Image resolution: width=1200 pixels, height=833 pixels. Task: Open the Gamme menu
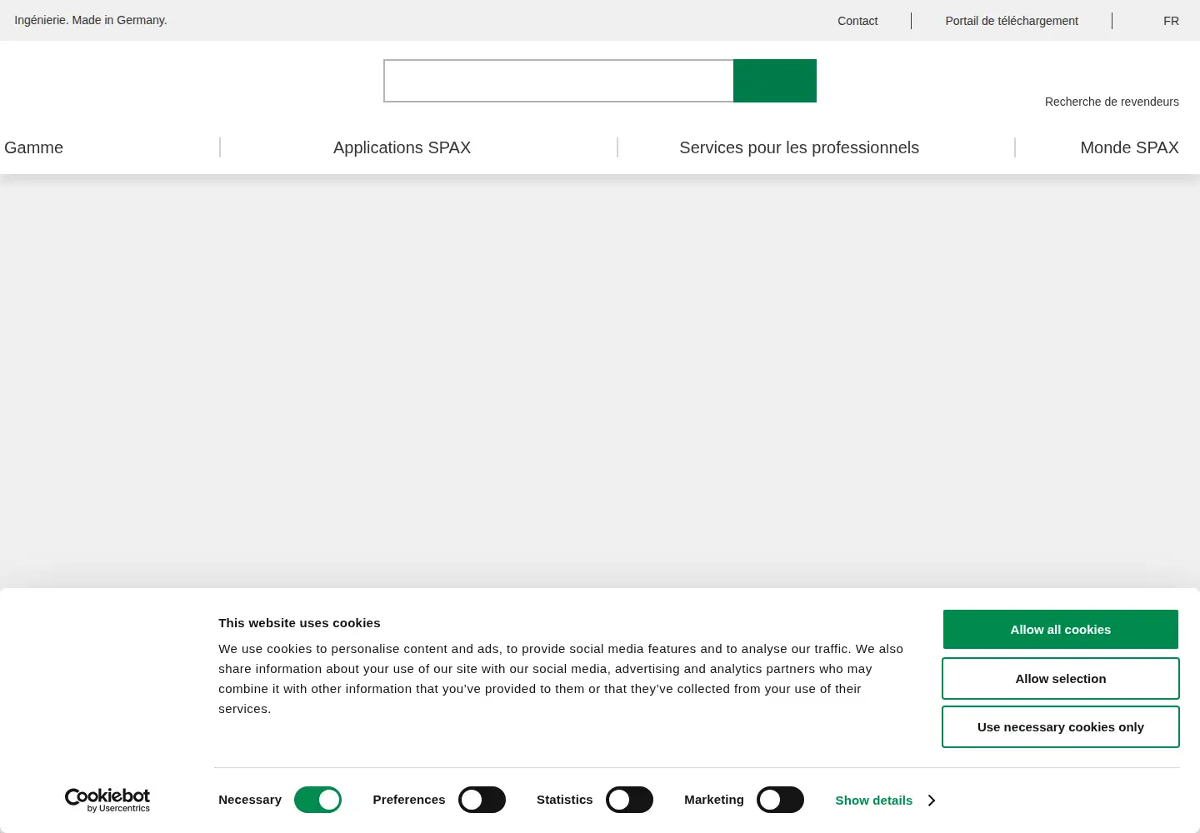[x=33, y=147]
